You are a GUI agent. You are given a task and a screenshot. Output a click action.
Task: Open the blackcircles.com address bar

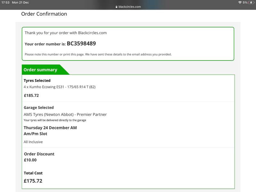click(128, 7)
